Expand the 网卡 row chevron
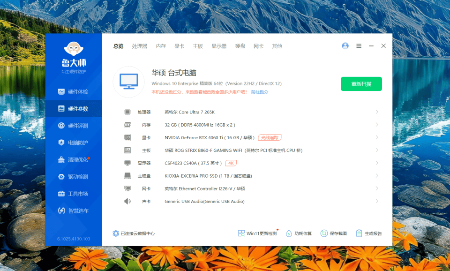Screen dimensions: 450x271 [377, 188]
